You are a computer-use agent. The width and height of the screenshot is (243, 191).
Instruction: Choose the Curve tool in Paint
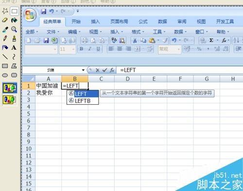click(x=14, y=57)
